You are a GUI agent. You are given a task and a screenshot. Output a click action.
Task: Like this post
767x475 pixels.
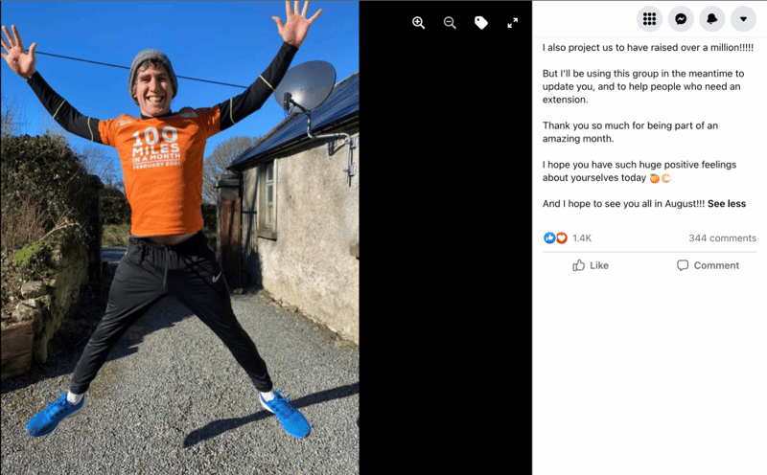click(591, 265)
